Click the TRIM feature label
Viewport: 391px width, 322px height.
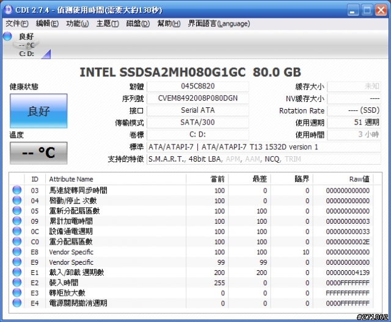pyautogui.click(x=293, y=159)
